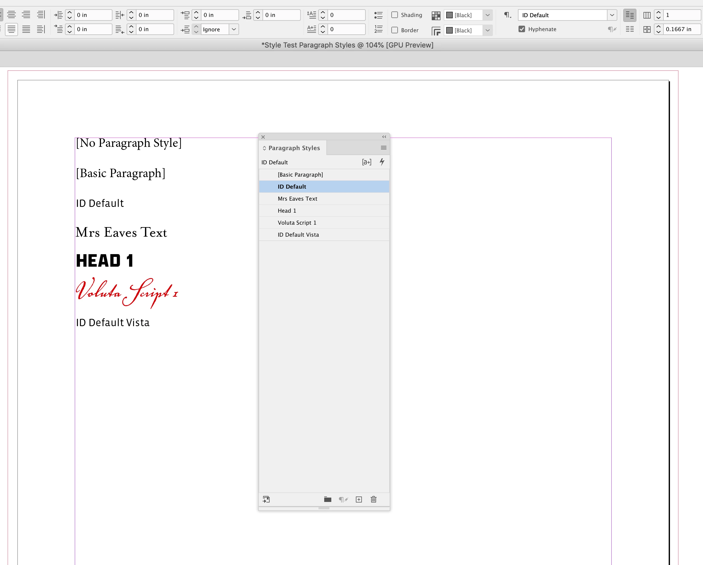Click the create new style group folder icon

tap(327, 499)
